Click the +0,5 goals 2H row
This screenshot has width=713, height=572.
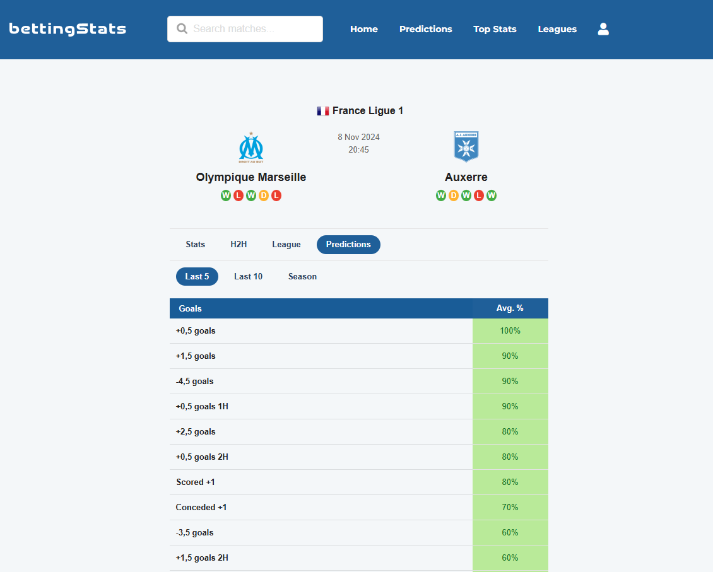click(359, 457)
